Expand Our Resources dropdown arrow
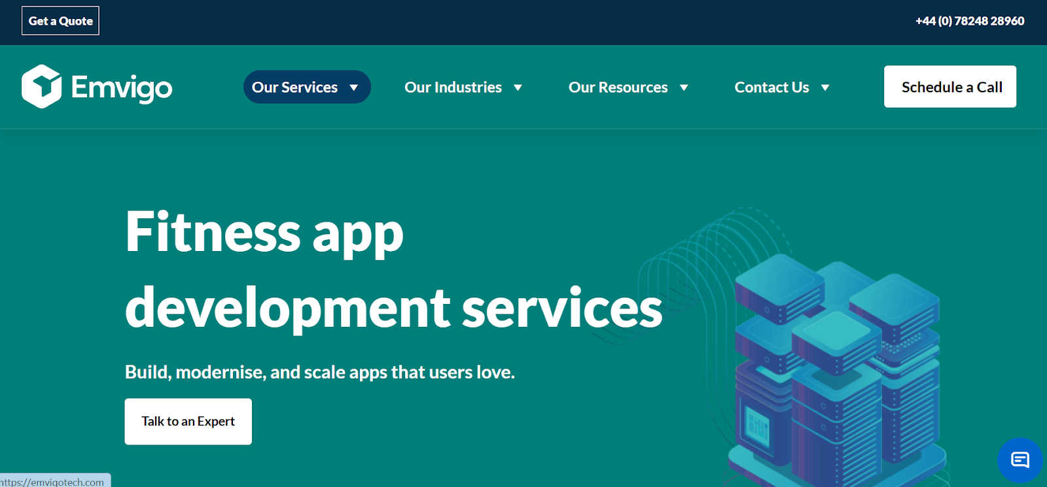 pyautogui.click(x=684, y=88)
